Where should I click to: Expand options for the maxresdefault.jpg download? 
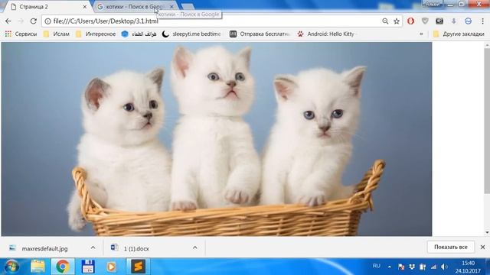[x=93, y=247]
